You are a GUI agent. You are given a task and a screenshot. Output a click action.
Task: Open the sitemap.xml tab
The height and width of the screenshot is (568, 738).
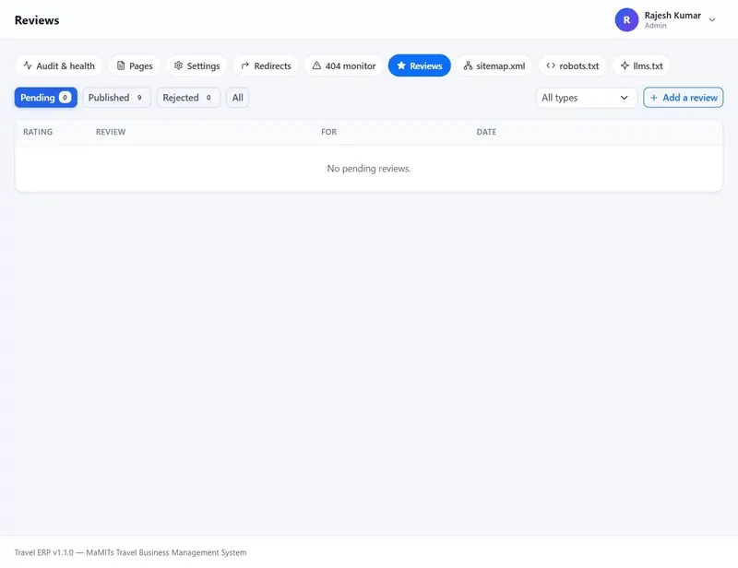pyautogui.click(x=494, y=65)
